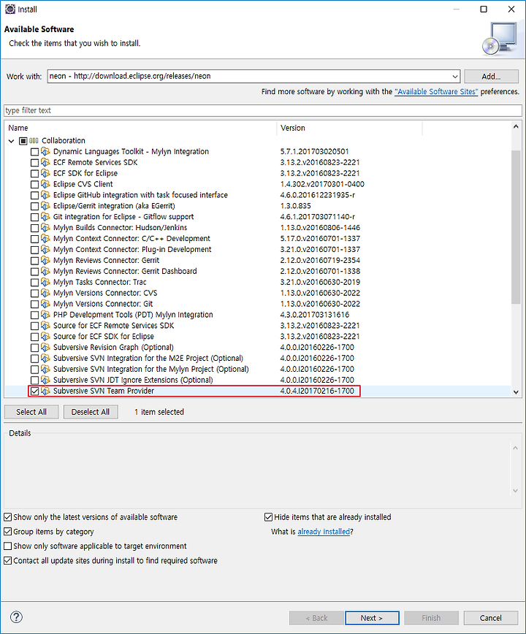The image size is (526, 634).
Task: Click the Deselect All button
Action: pyautogui.click(x=91, y=412)
